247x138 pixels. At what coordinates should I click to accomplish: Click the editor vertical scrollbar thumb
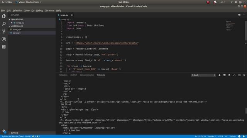point(246,31)
